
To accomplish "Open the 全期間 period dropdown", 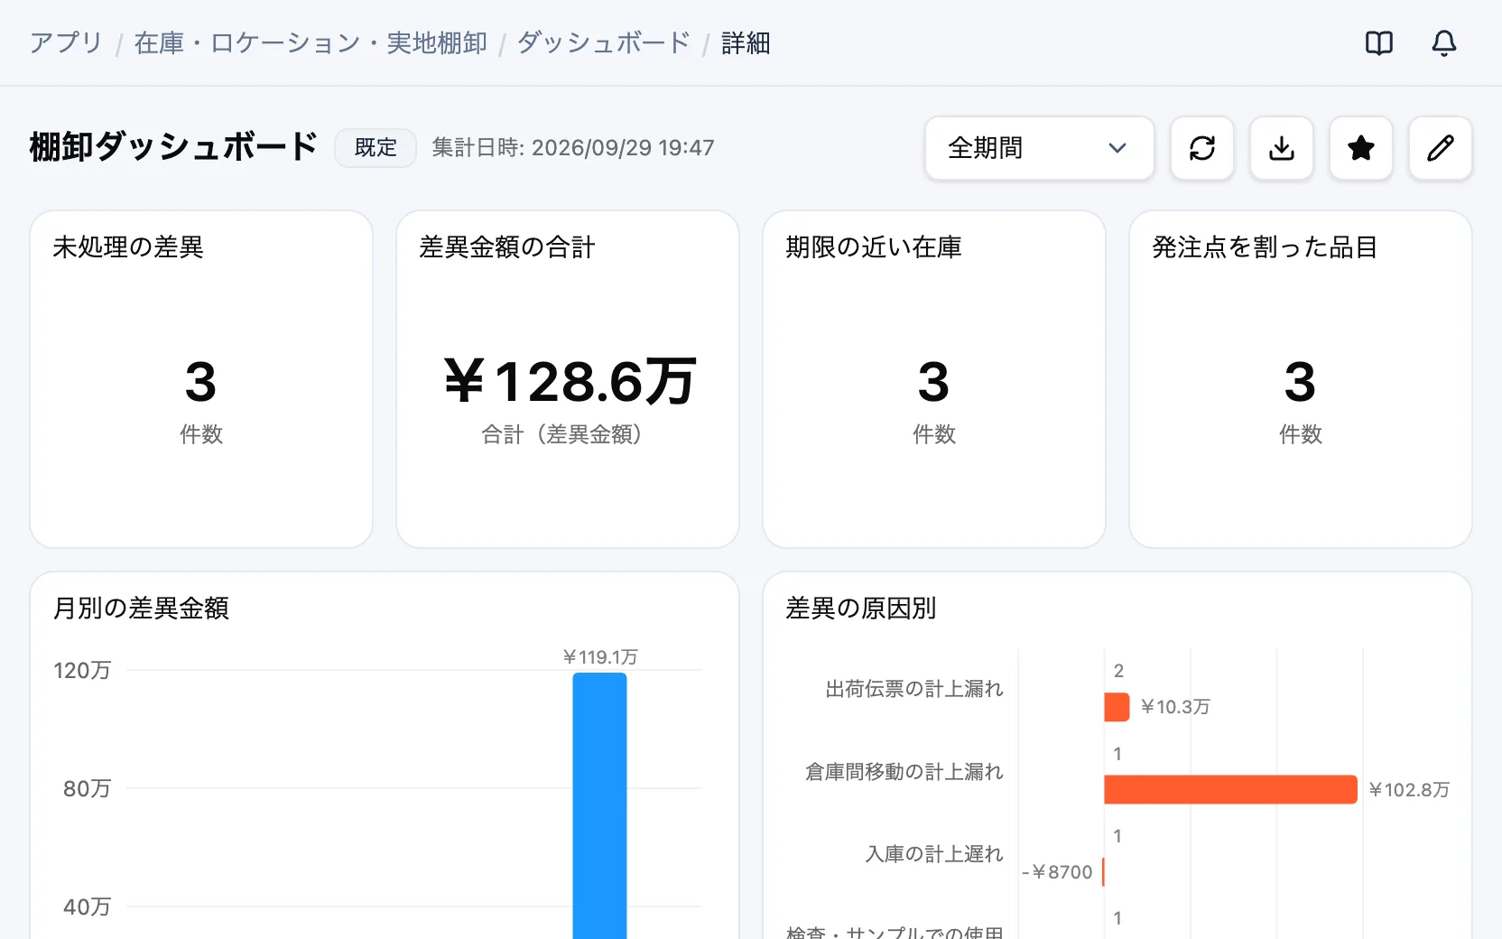I will [x=1040, y=148].
